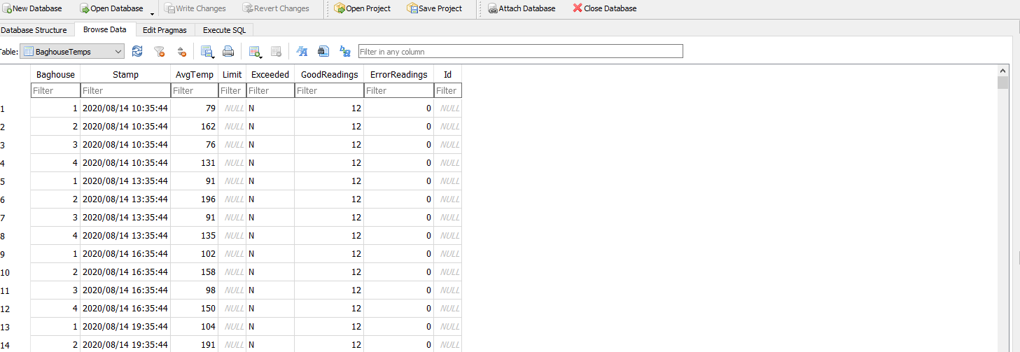
Task: Insert new record icon
Action: coord(255,51)
